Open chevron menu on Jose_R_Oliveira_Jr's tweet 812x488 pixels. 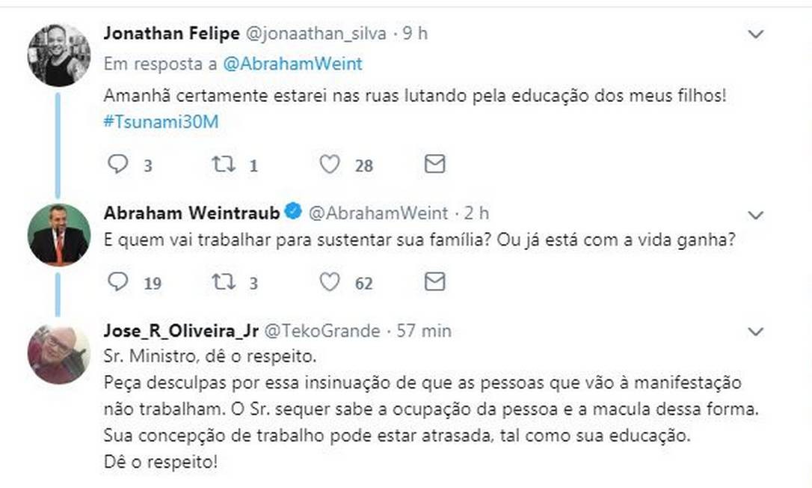756,332
